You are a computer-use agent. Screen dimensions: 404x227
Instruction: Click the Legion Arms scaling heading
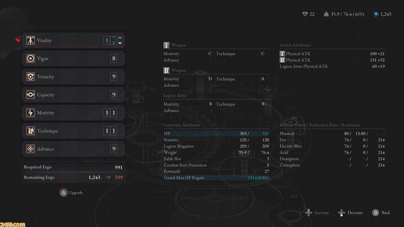point(175,96)
